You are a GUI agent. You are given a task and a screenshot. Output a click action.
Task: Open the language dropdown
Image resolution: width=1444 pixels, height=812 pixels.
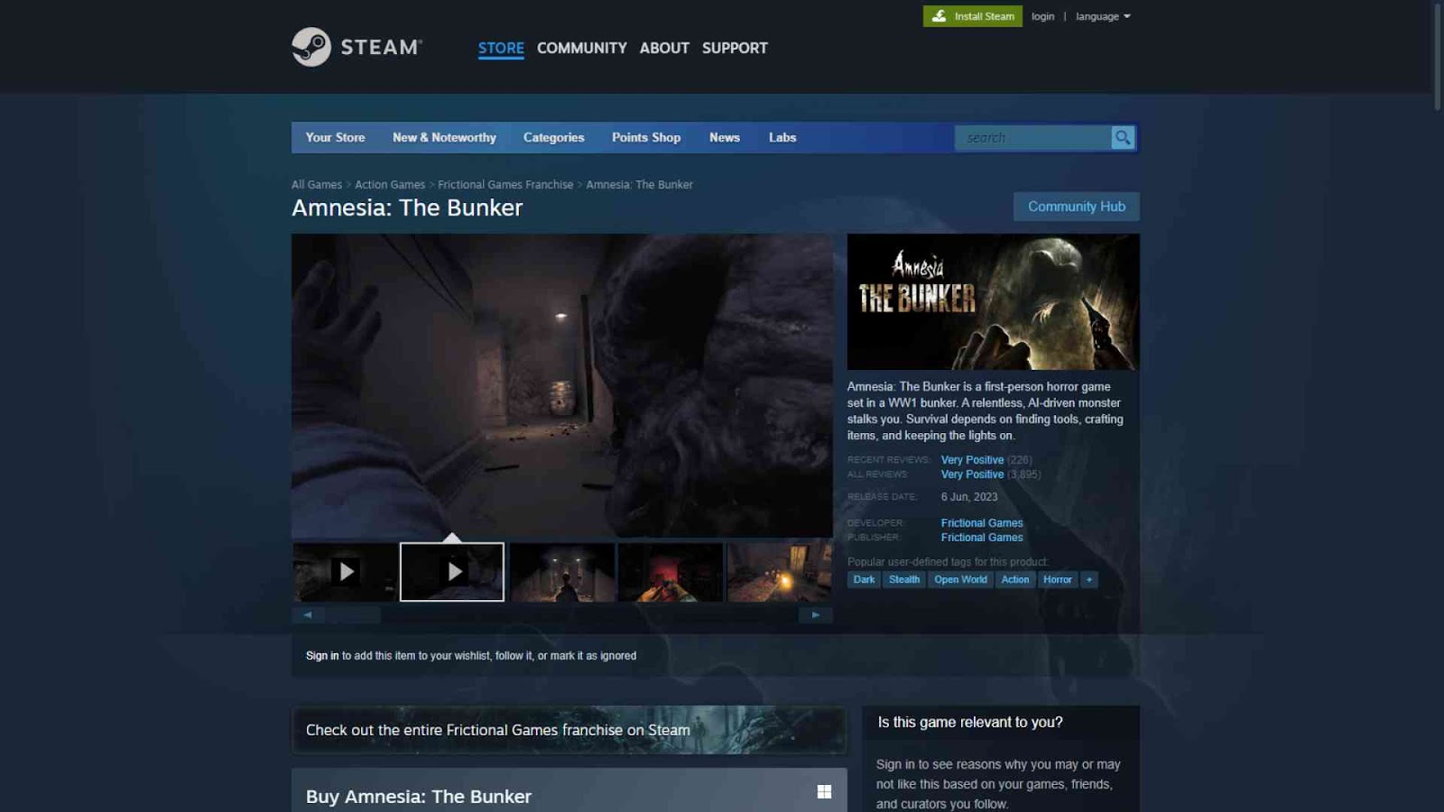1103,16
